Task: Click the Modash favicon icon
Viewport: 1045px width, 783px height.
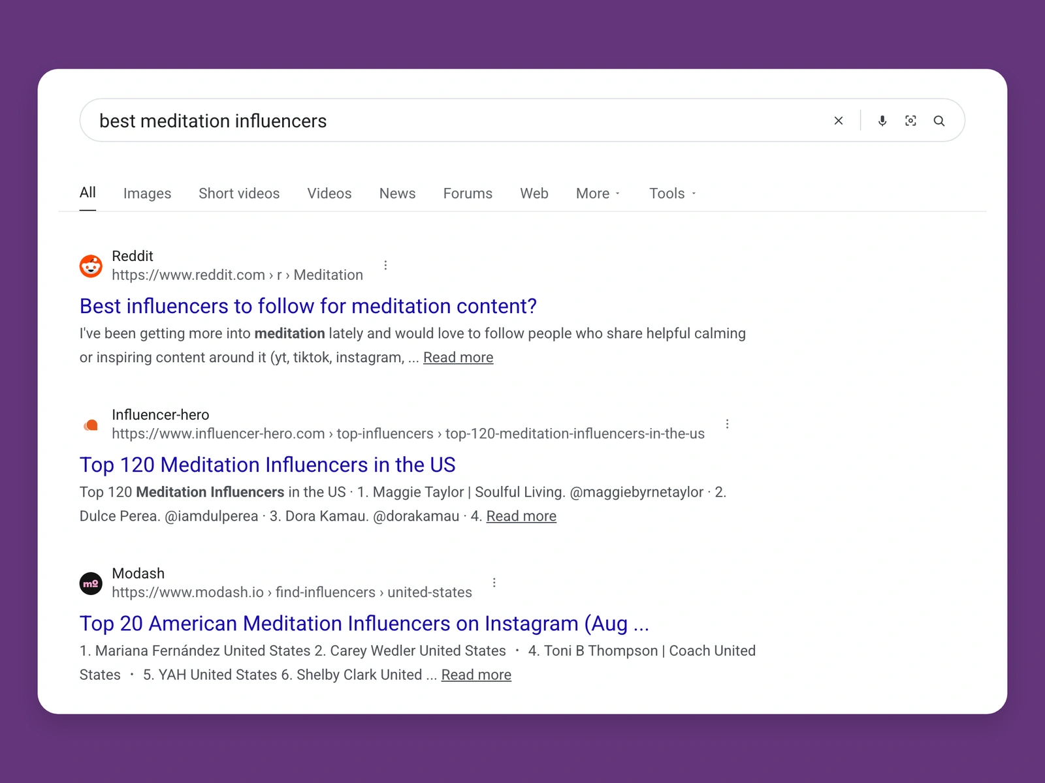Action: point(91,583)
